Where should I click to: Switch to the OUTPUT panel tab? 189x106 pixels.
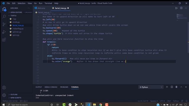point(39,87)
